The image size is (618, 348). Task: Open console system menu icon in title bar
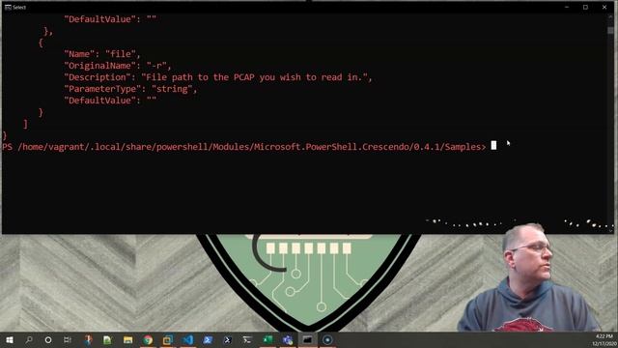(8, 7)
